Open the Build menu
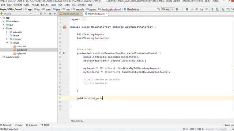The width and height of the screenshot is (234, 131). pyautogui.click(x=54, y=5)
